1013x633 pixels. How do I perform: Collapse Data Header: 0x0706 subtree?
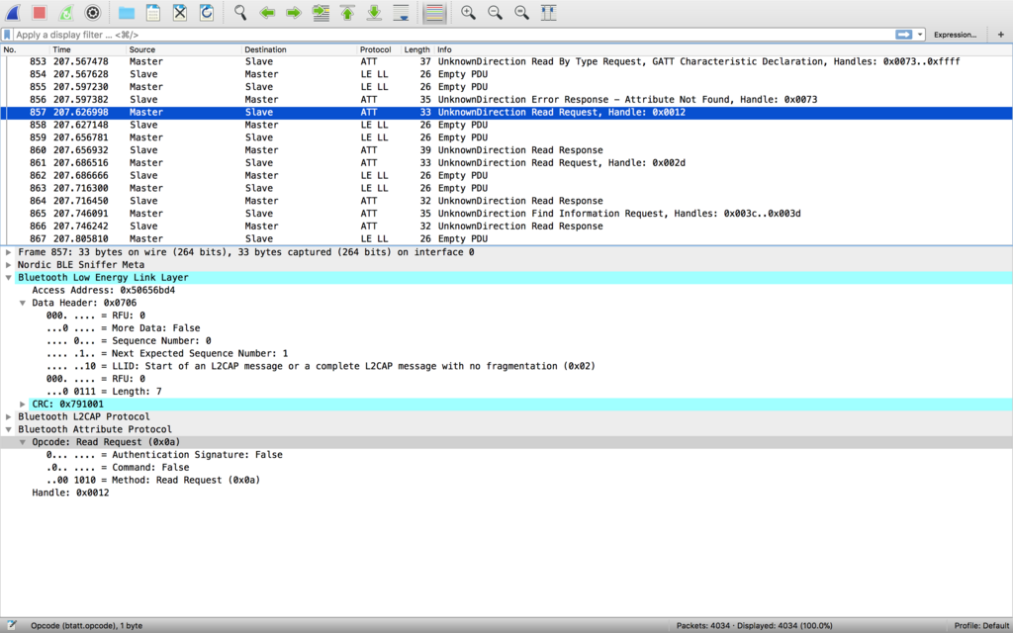click(23, 303)
